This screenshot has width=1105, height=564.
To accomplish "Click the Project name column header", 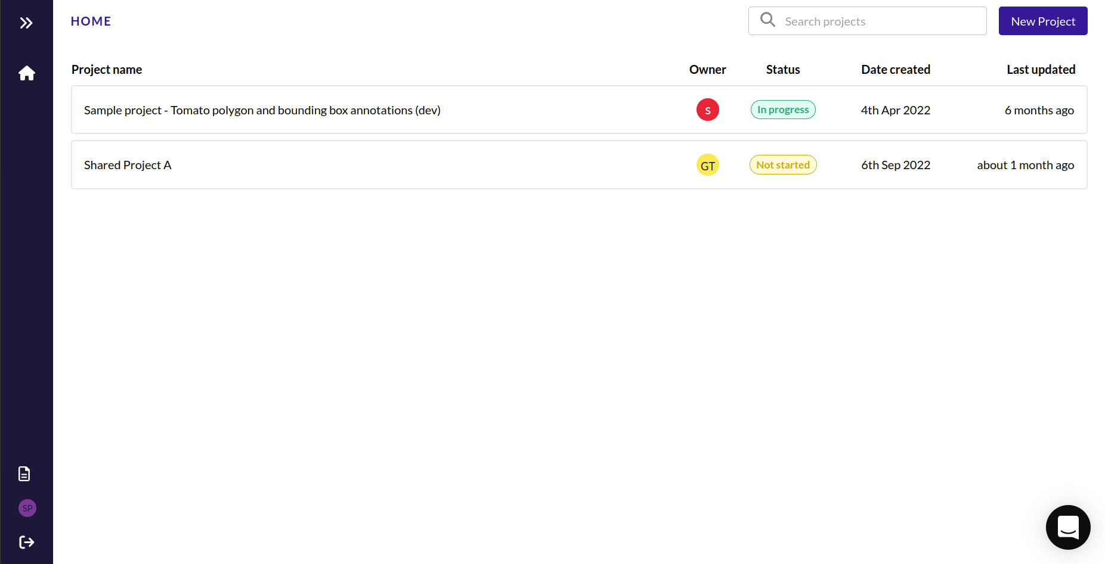I will coord(107,70).
